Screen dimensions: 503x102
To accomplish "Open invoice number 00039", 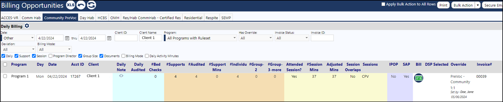I will [x=481, y=76].
